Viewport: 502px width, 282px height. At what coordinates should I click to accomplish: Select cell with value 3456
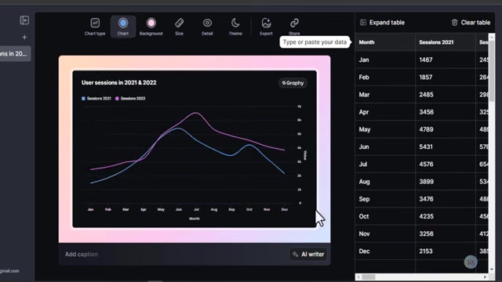tap(446, 112)
